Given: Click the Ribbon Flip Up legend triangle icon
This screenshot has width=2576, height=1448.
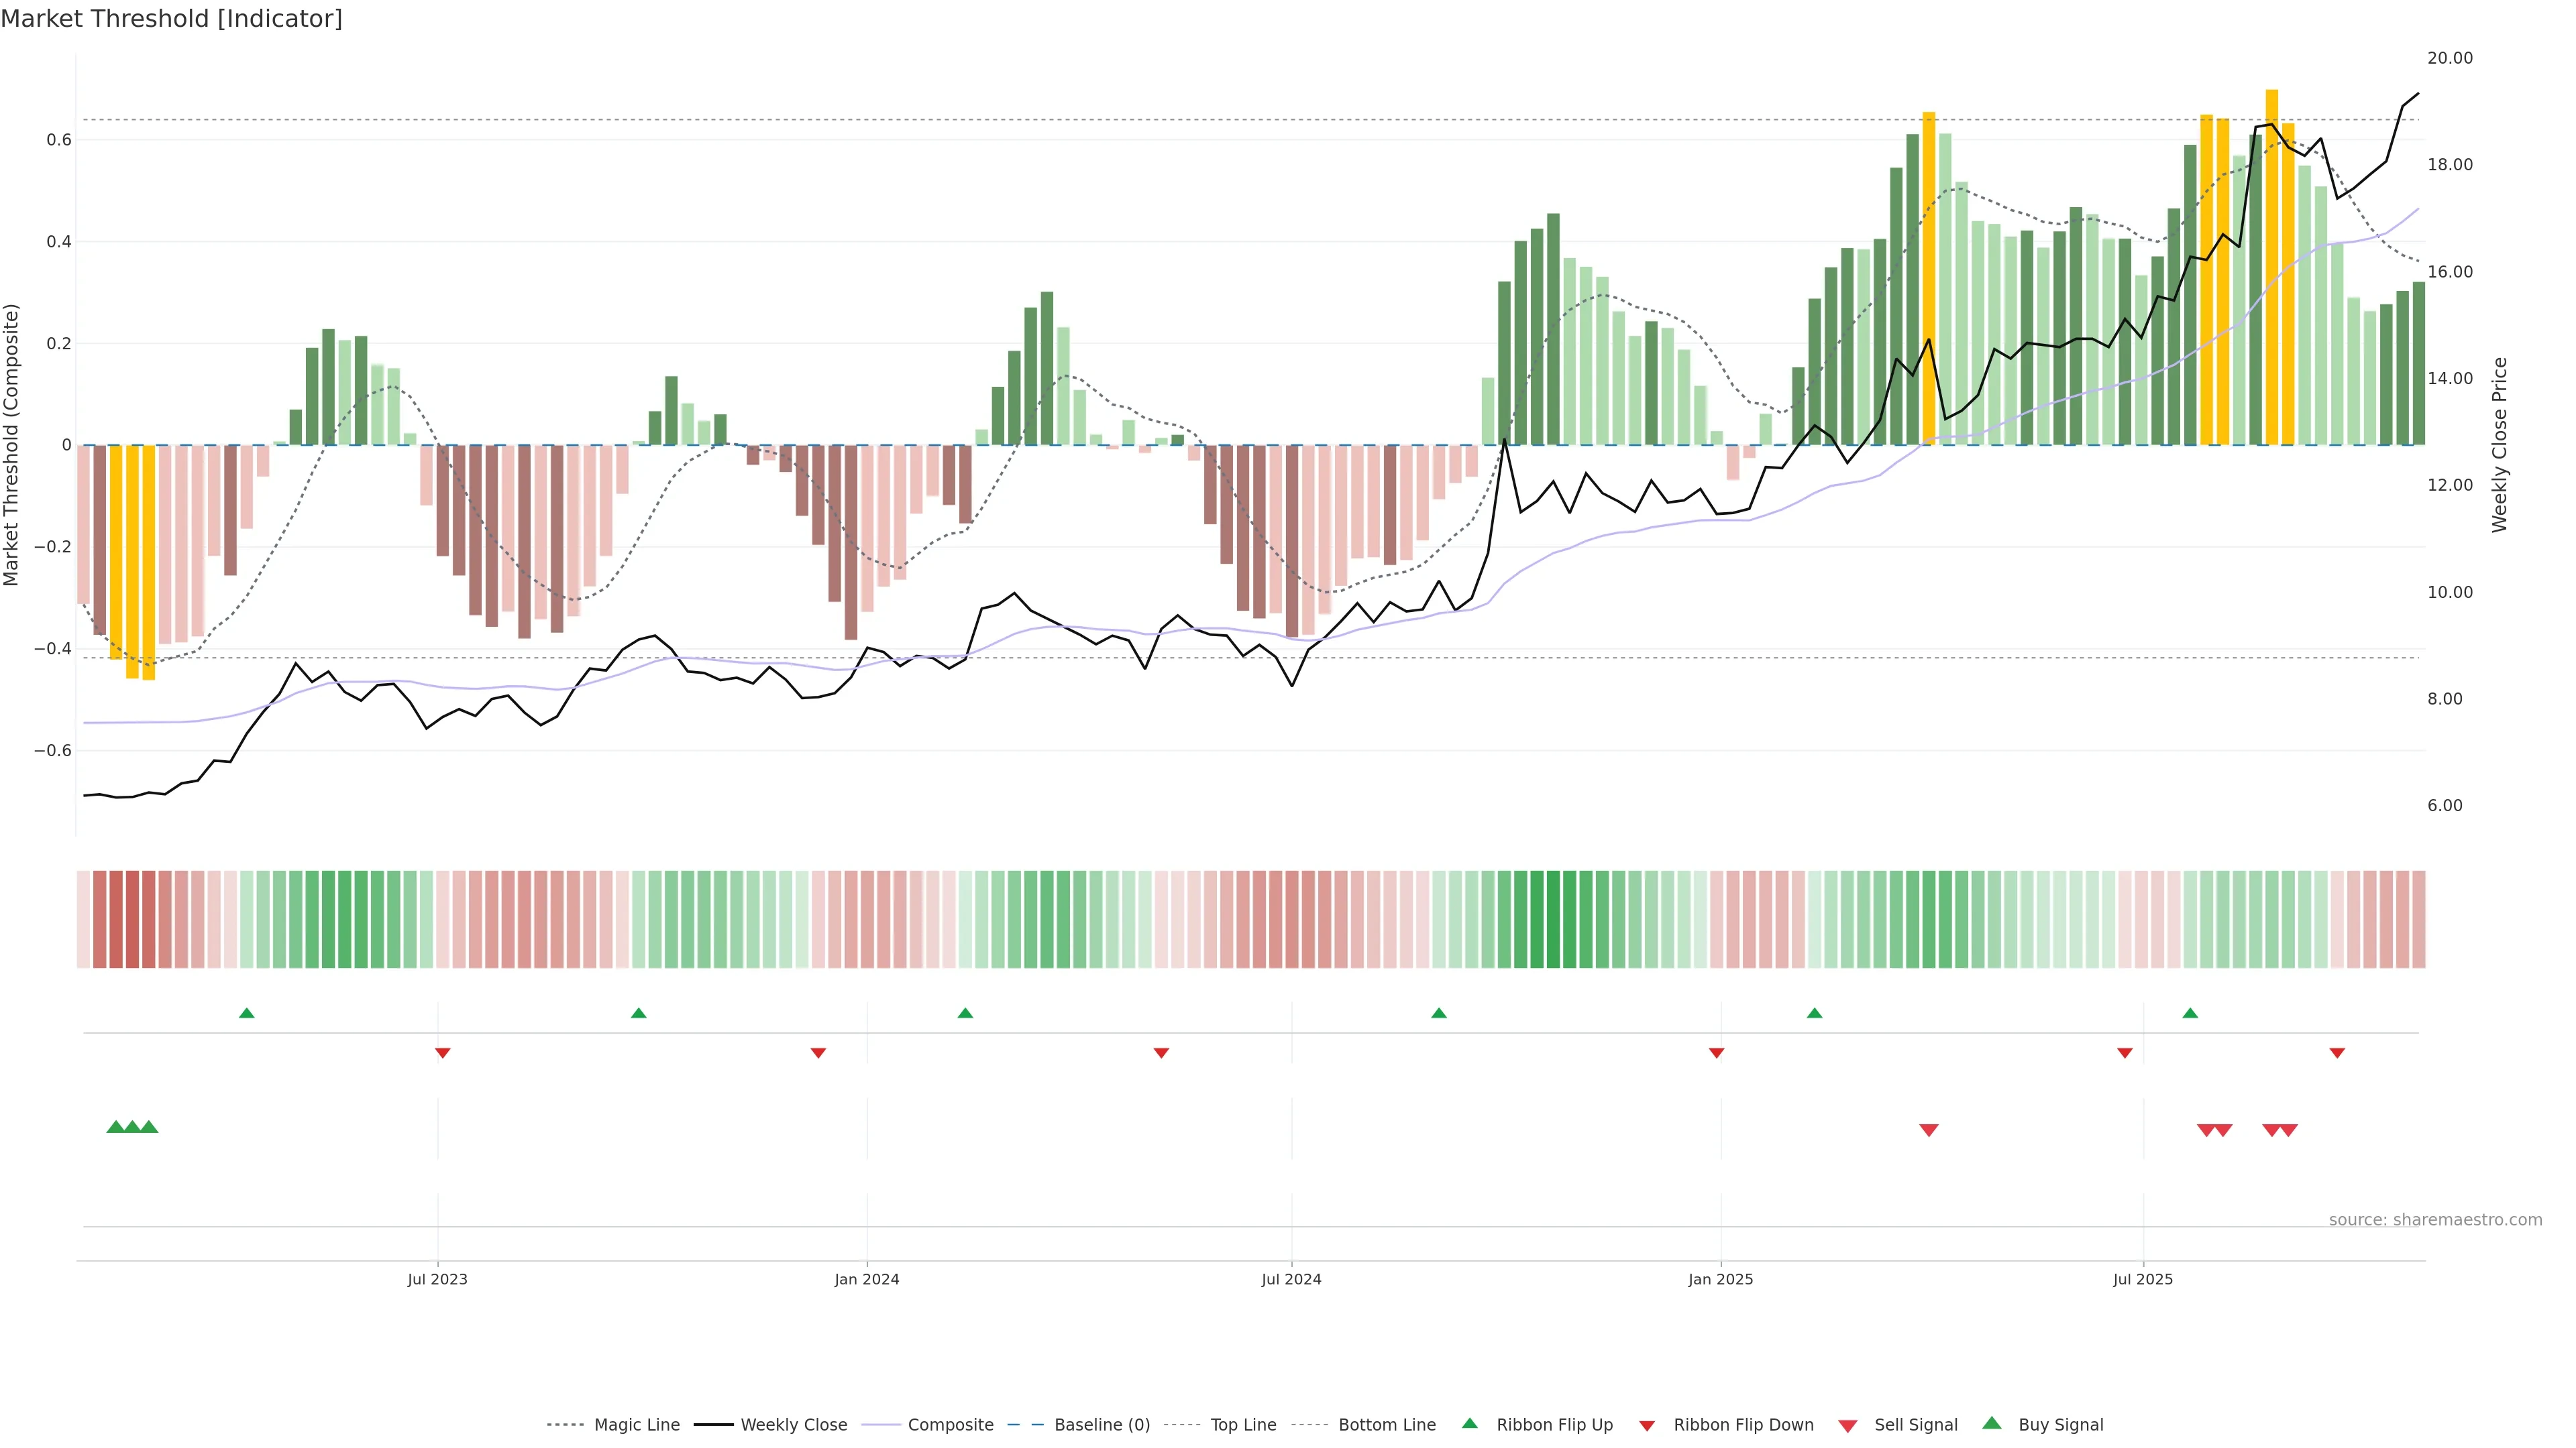Looking at the screenshot, I should (x=1469, y=1423).
